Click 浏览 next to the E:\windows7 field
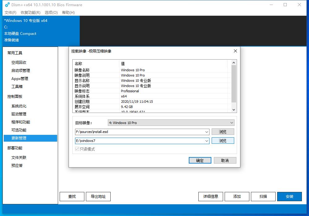The image size is (309, 216). pos(223,140)
